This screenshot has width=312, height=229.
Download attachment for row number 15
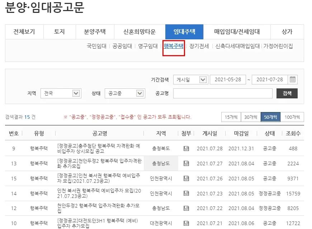[186, 178]
